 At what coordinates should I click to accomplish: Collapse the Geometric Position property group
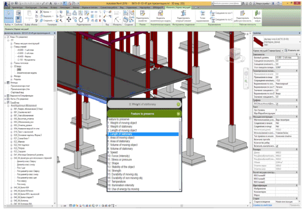click(x=296, y=71)
